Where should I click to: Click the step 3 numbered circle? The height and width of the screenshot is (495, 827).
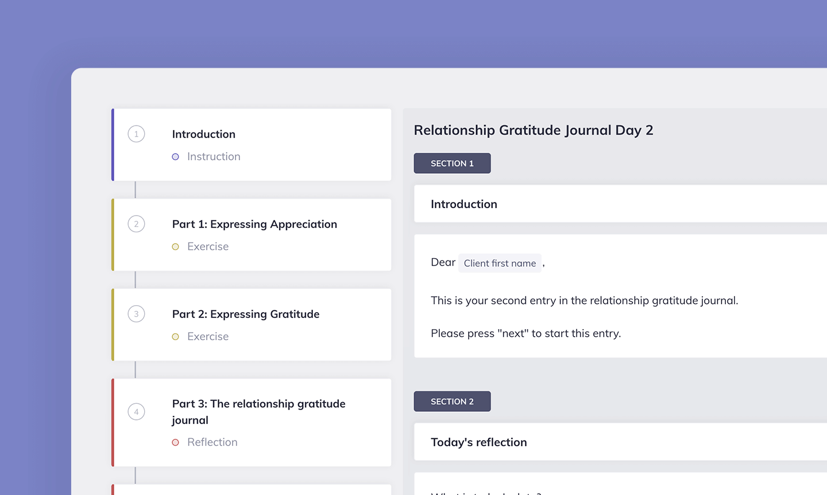coord(136,314)
